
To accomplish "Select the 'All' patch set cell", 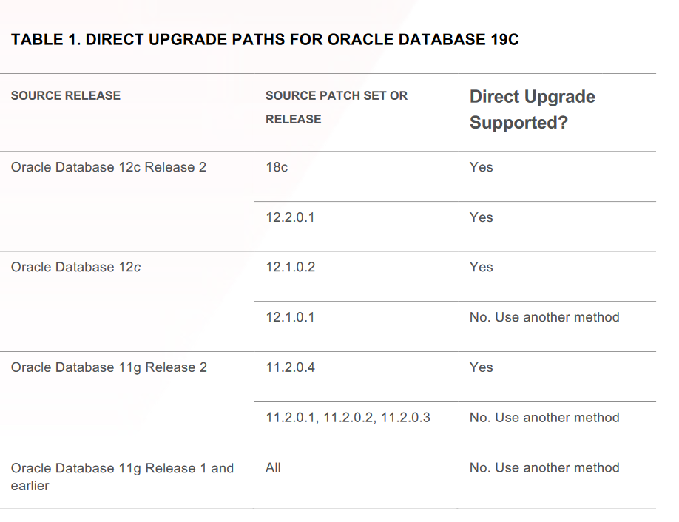I will pyautogui.click(x=273, y=468).
